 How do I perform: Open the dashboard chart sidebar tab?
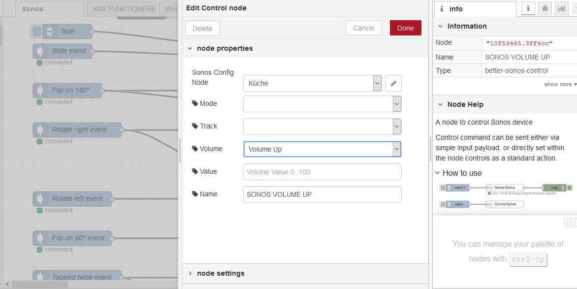pos(561,8)
